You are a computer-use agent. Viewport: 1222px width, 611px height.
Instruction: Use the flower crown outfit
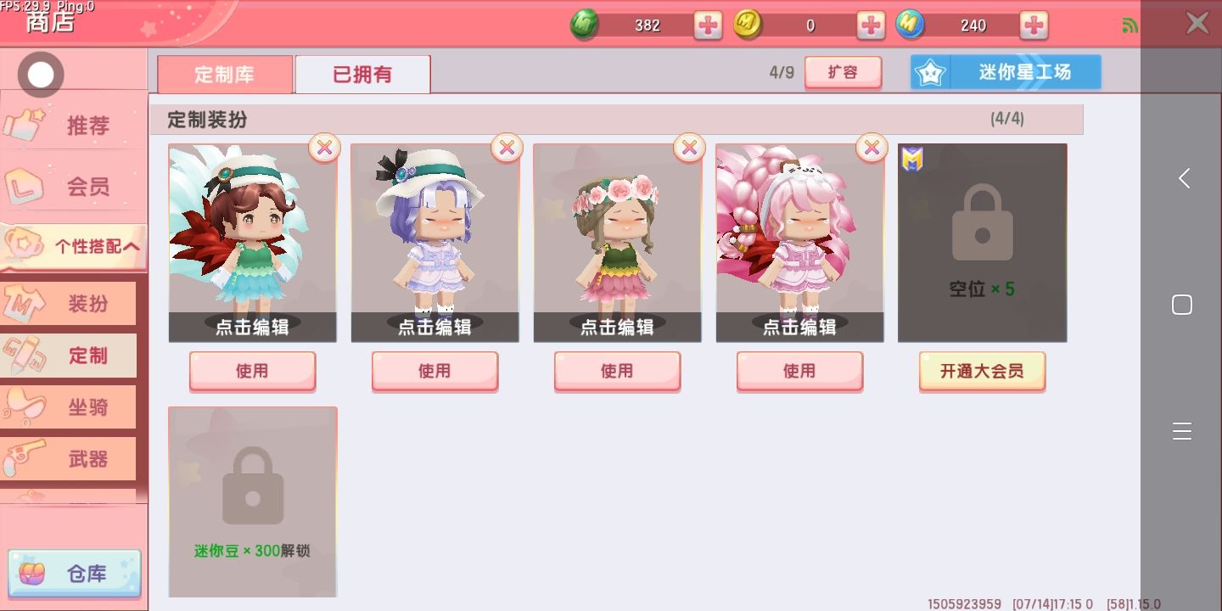pyautogui.click(x=617, y=371)
